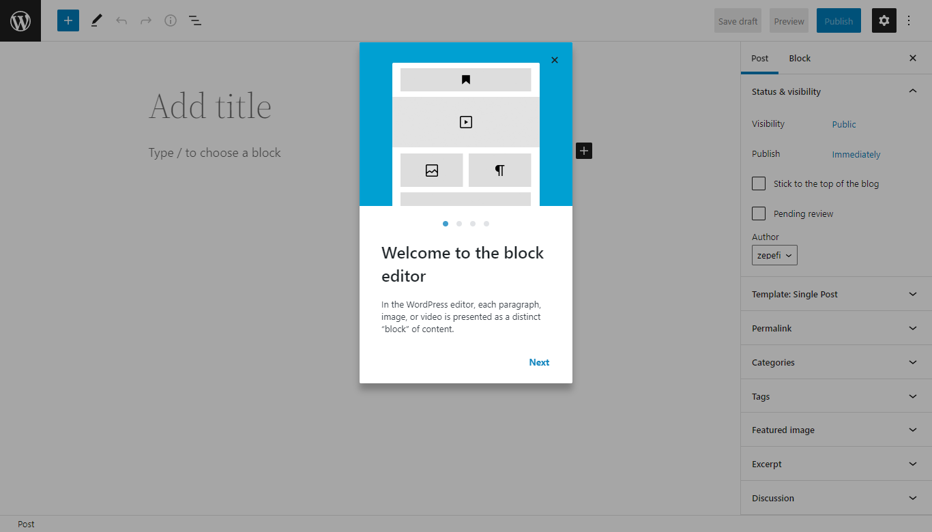Enable Stick to the top of the blog
This screenshot has width=932, height=532.
759,183
